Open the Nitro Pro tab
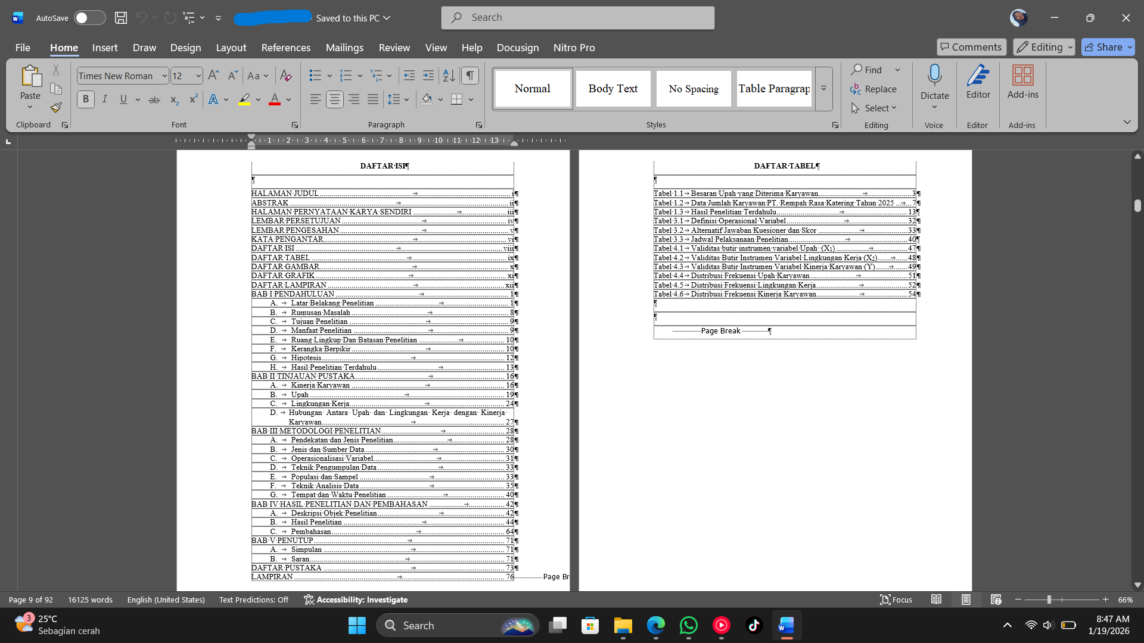1144x643 pixels. (574, 48)
